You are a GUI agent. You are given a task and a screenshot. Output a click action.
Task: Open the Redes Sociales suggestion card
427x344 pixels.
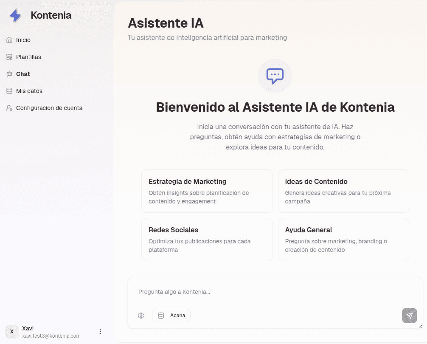207,240
